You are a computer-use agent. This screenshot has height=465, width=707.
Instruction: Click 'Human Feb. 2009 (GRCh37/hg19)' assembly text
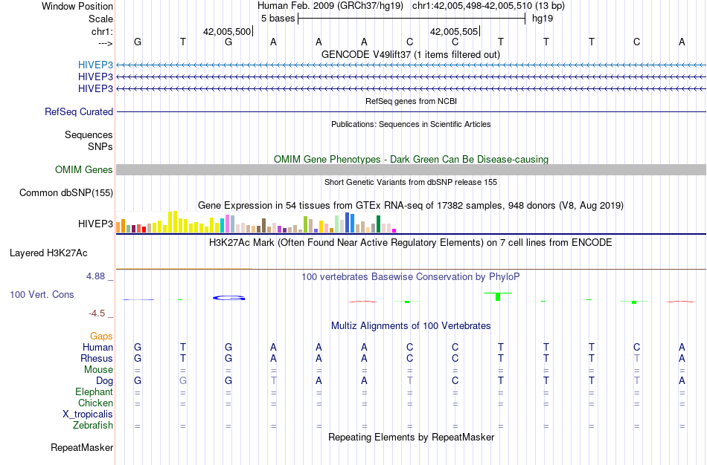tap(330, 6)
